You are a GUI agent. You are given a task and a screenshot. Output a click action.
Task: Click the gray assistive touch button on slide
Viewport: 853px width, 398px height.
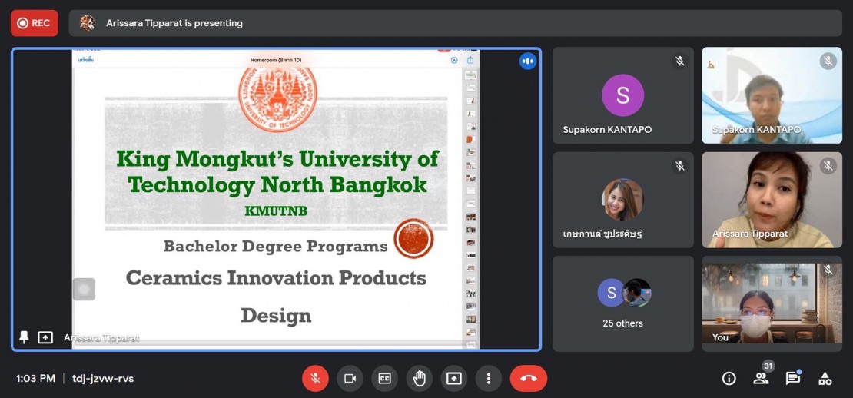tap(84, 289)
